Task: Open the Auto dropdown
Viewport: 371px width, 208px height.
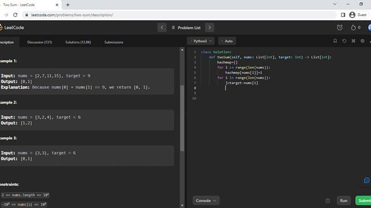Action: click(x=227, y=41)
